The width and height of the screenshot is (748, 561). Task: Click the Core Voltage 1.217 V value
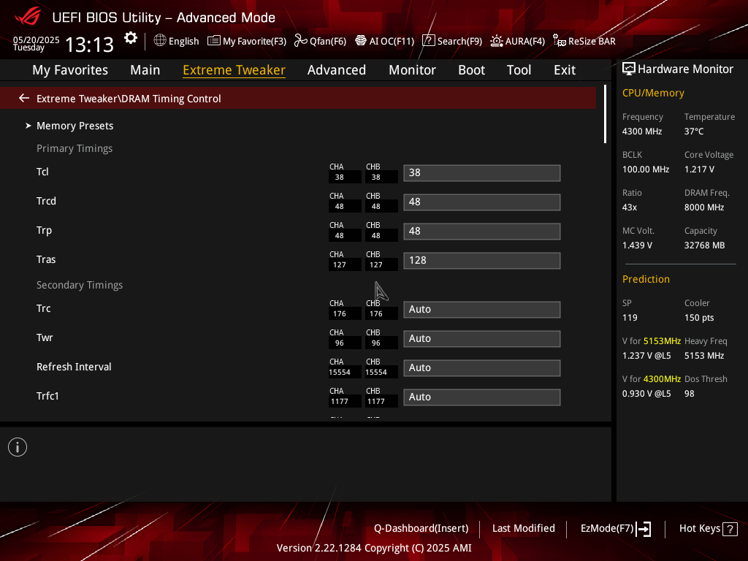pyautogui.click(x=699, y=169)
